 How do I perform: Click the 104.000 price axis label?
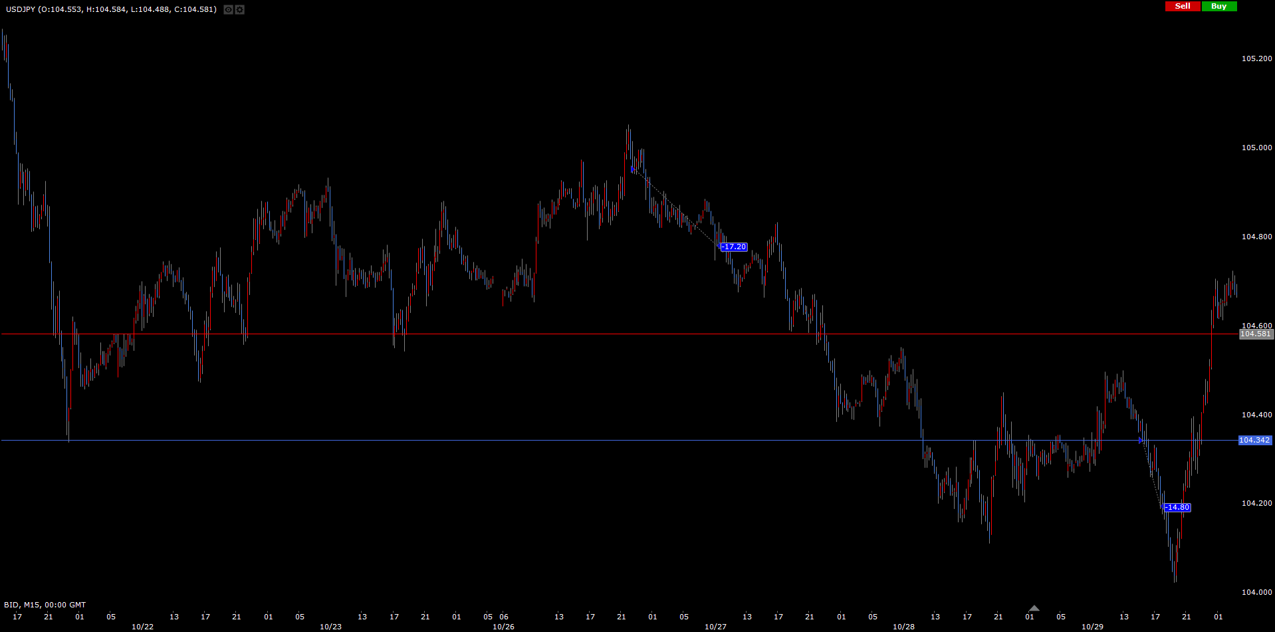click(x=1256, y=592)
